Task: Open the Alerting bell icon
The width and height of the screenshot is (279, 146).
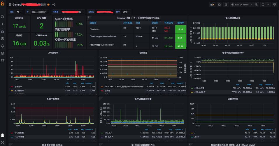Action: coord(3,46)
